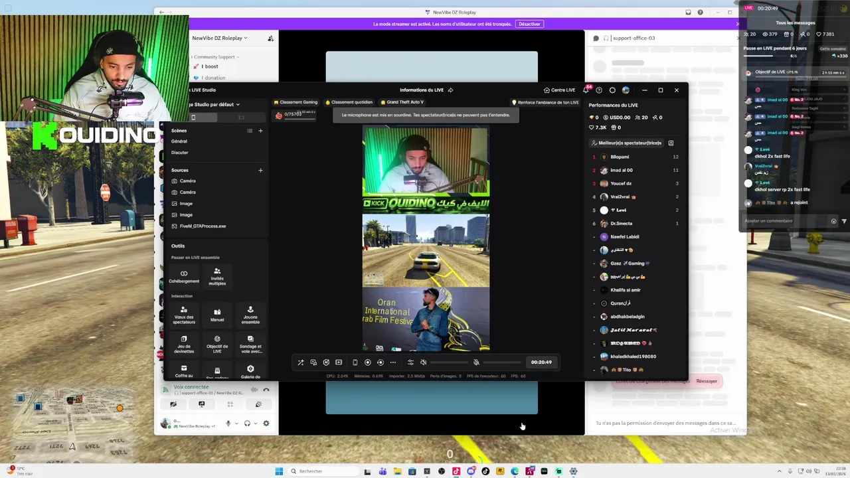Screen dimensions: 850x478
Task: Switch to landscape layout toggle
Action: [x=241, y=118]
